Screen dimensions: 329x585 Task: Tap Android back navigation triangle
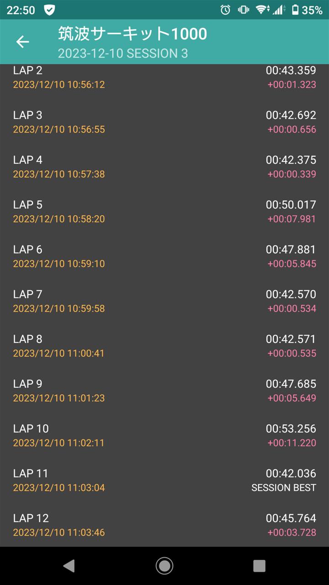(x=69, y=566)
